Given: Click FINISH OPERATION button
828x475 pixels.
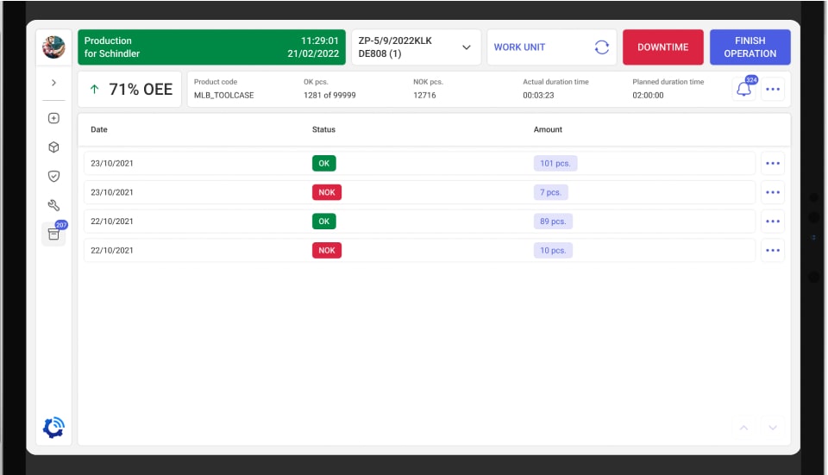Looking at the screenshot, I should coord(750,47).
